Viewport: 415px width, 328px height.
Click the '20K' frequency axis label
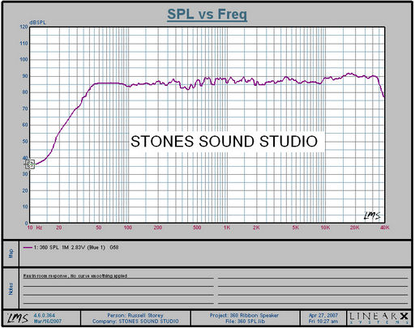pos(355,228)
